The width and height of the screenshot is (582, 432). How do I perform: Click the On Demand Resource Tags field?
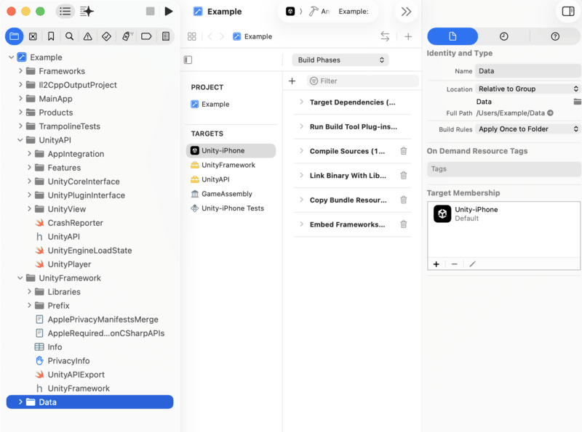click(x=503, y=169)
